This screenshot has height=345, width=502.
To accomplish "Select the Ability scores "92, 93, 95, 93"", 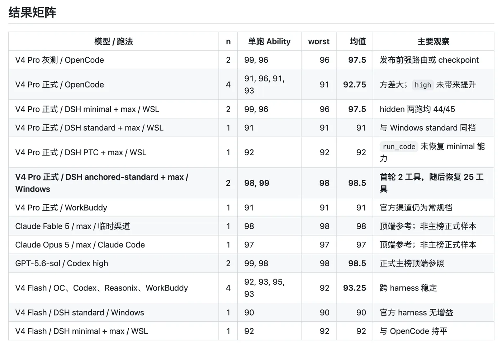I will pos(265,288).
